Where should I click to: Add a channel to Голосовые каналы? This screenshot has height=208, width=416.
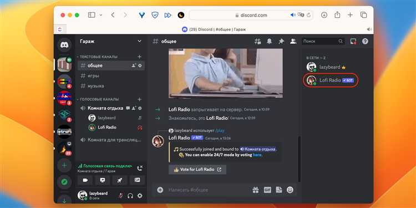coord(140,99)
